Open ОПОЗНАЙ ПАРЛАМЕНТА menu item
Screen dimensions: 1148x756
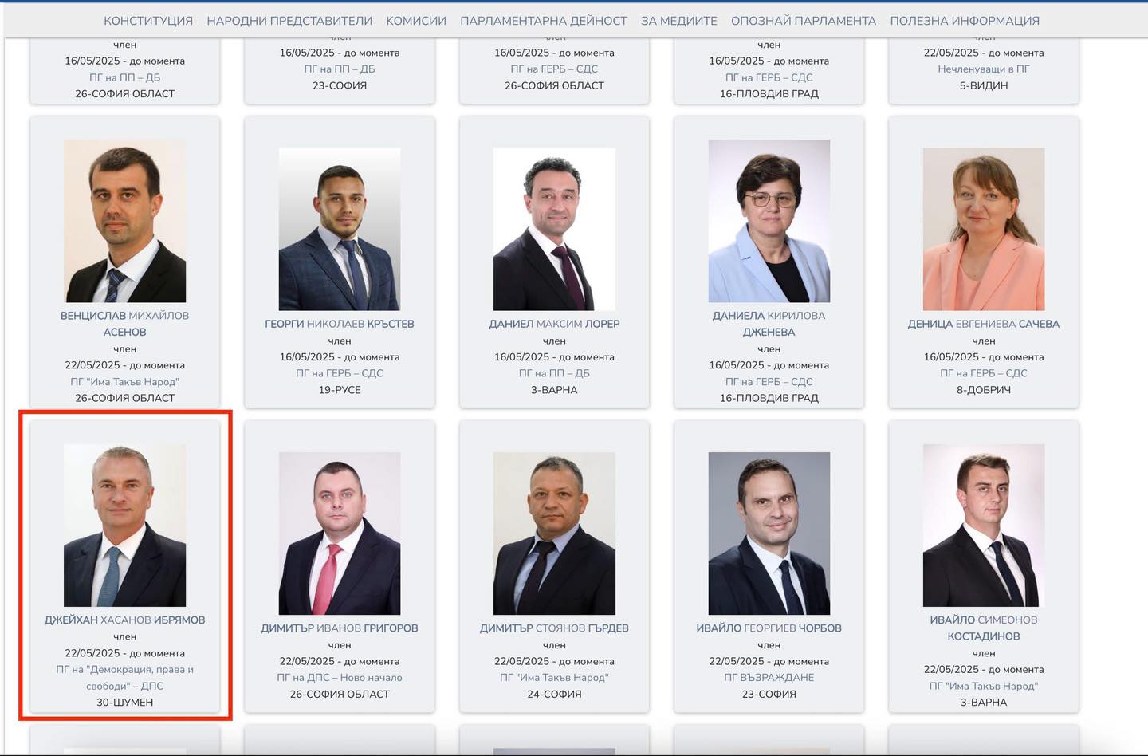point(804,21)
